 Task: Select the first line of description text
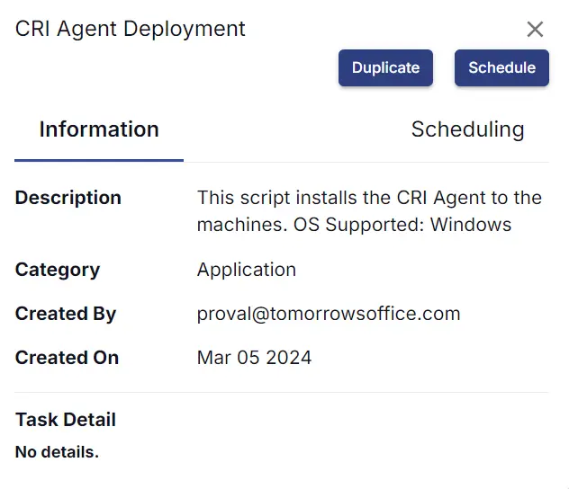[x=369, y=198]
